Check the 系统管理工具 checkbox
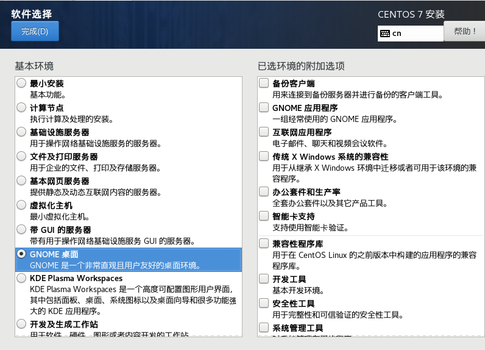 point(264,327)
